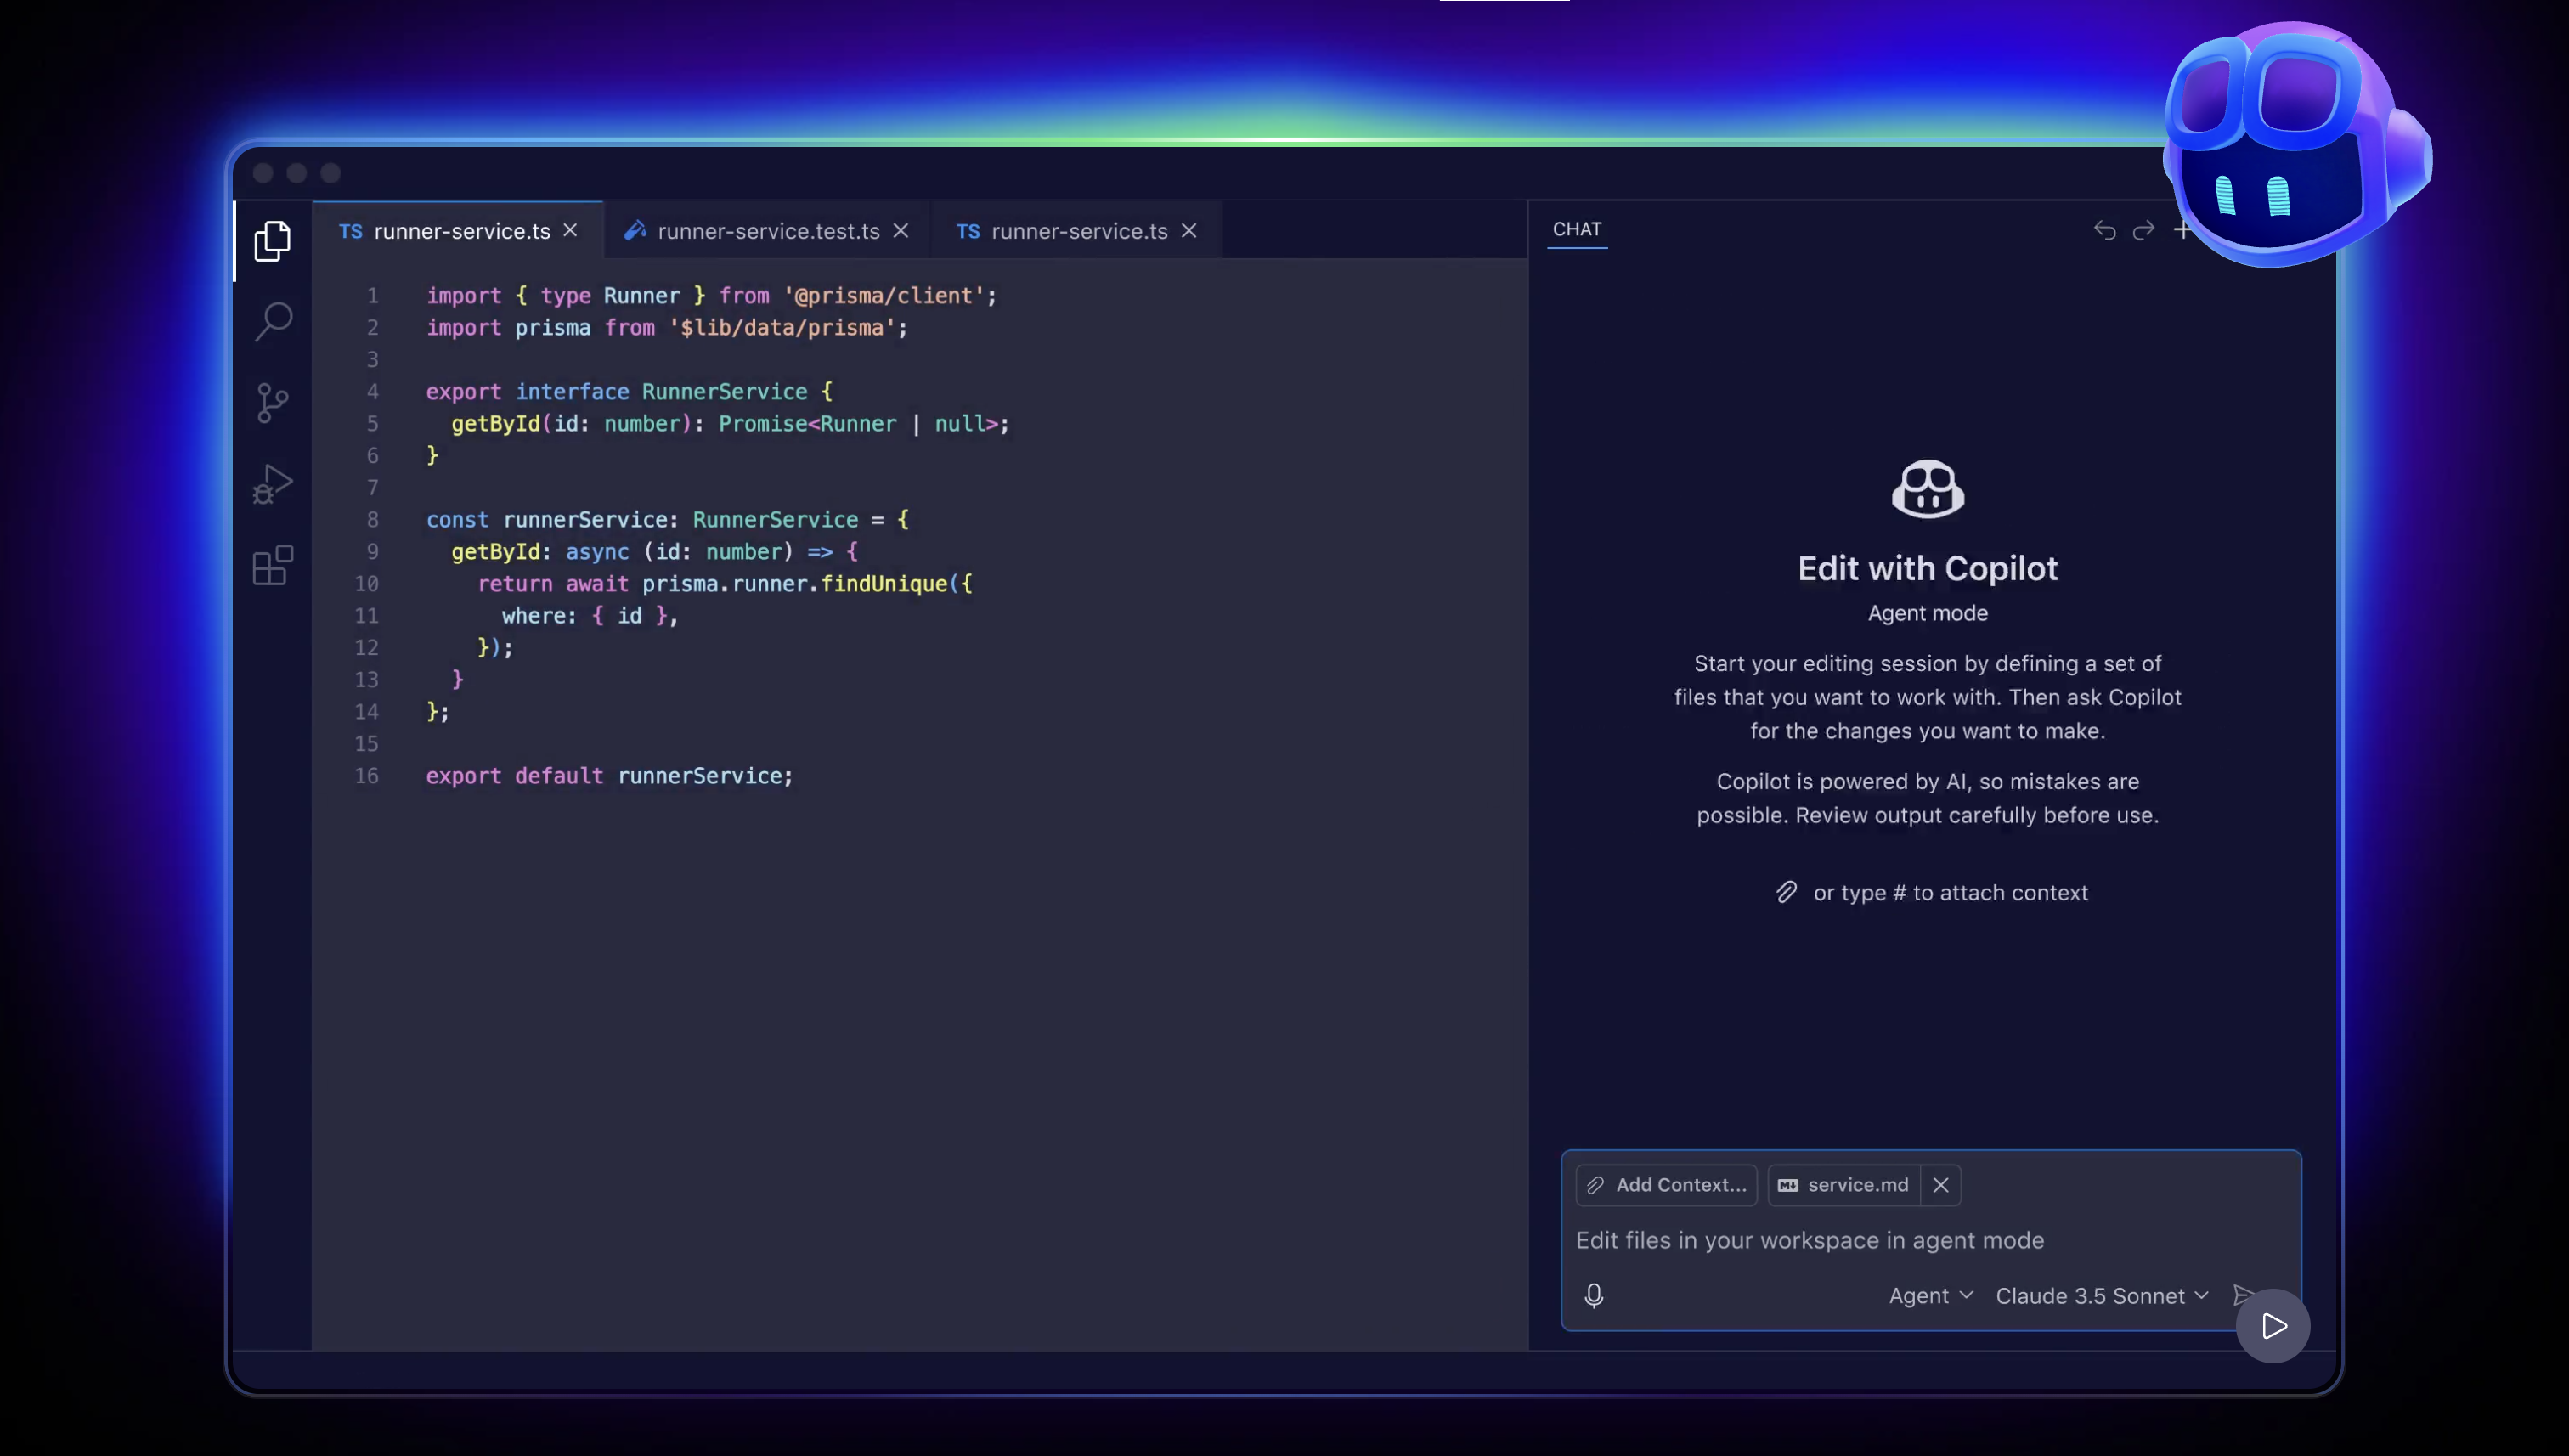Viewport: 2569px width, 1456px height.
Task: Open the Extensions blocks icon
Action: (272, 566)
